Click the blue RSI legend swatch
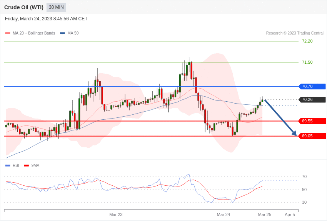 coord(8,165)
